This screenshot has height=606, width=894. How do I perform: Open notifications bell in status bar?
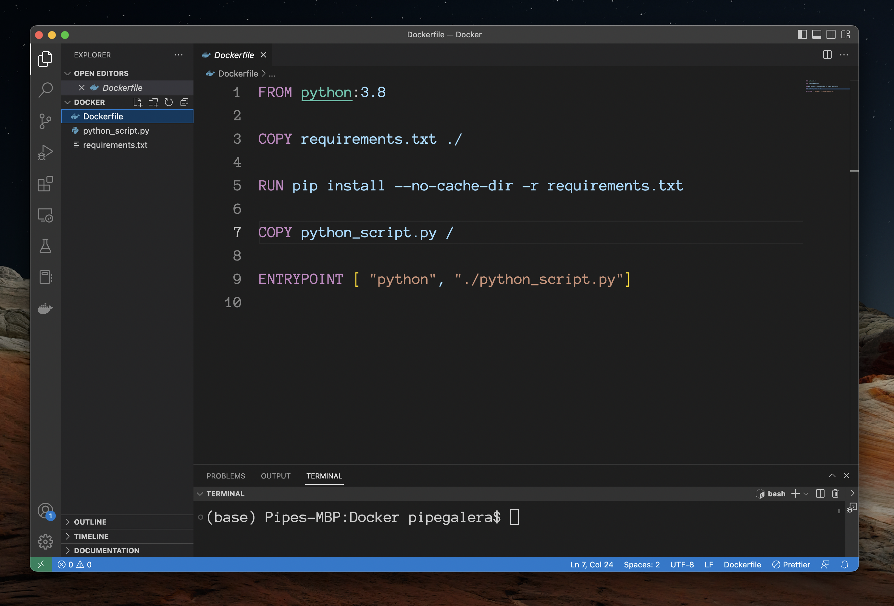[x=845, y=564]
